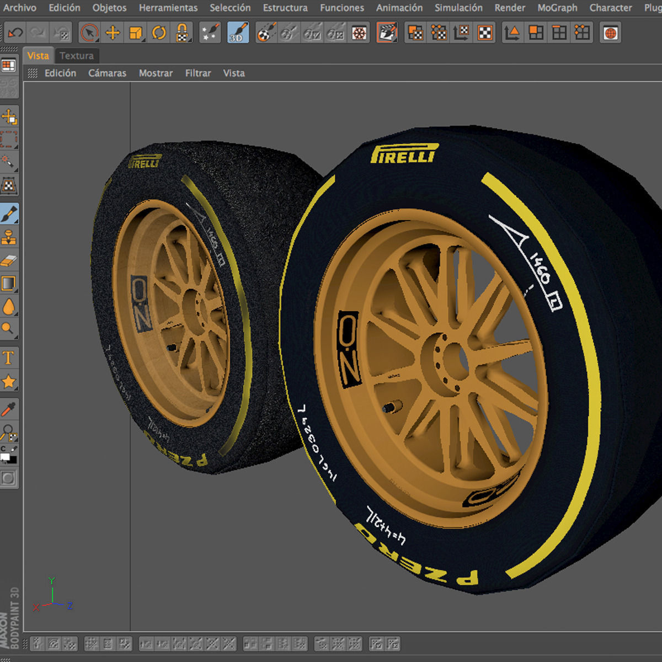
Task: Toggle the 3D painting mode brush icon
Action: click(238, 33)
